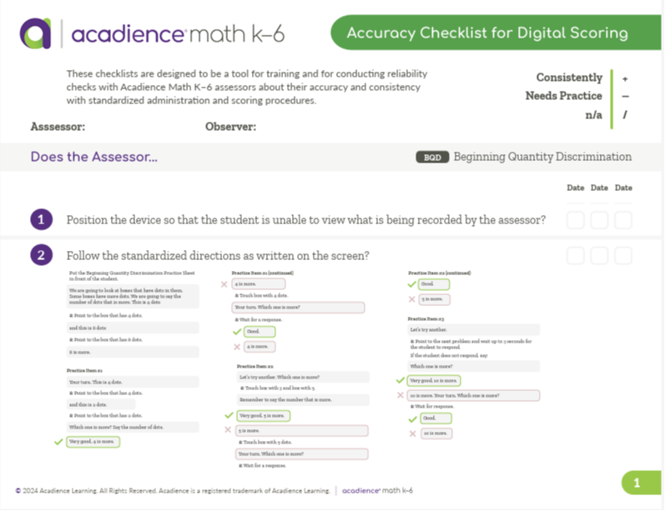This screenshot has height=511, width=665.
Task: Click red X beside 10 is more. Your turn
Action: 400,395
